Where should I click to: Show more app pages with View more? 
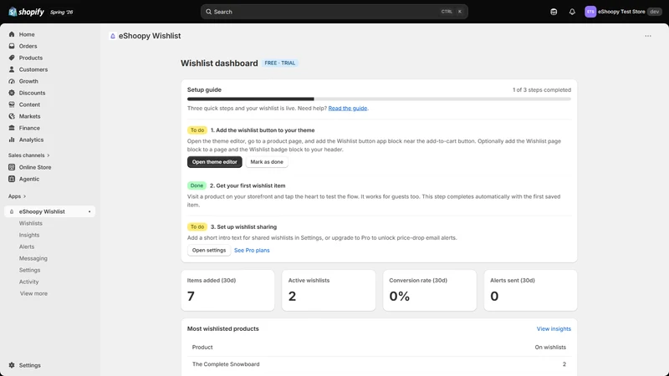click(x=33, y=294)
